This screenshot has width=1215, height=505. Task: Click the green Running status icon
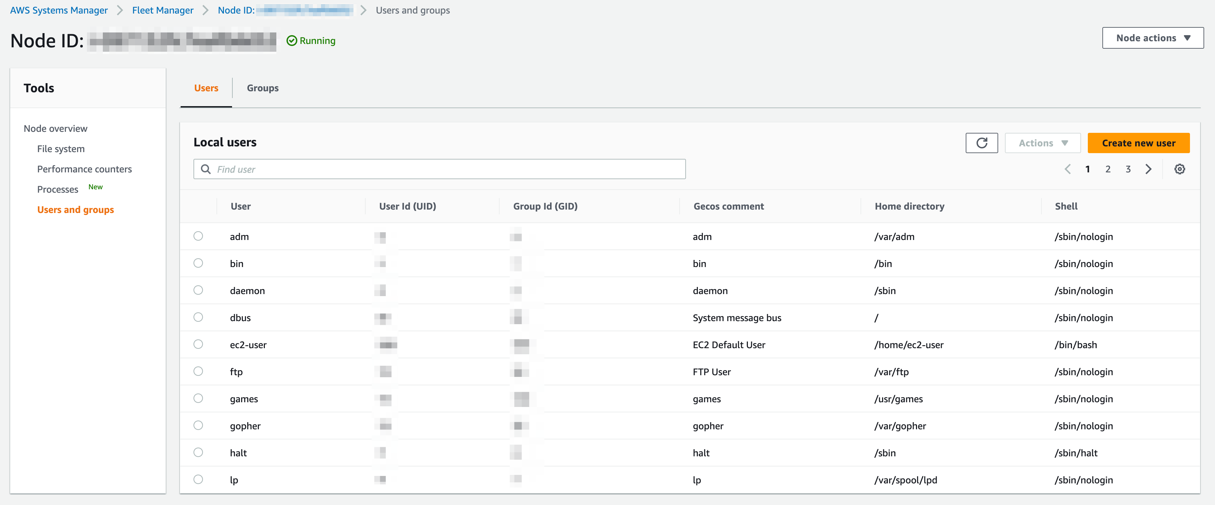292,41
